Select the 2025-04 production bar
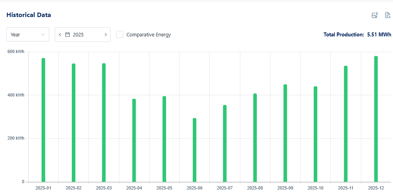Image resolution: width=393 pixels, height=195 pixels. pos(134,140)
